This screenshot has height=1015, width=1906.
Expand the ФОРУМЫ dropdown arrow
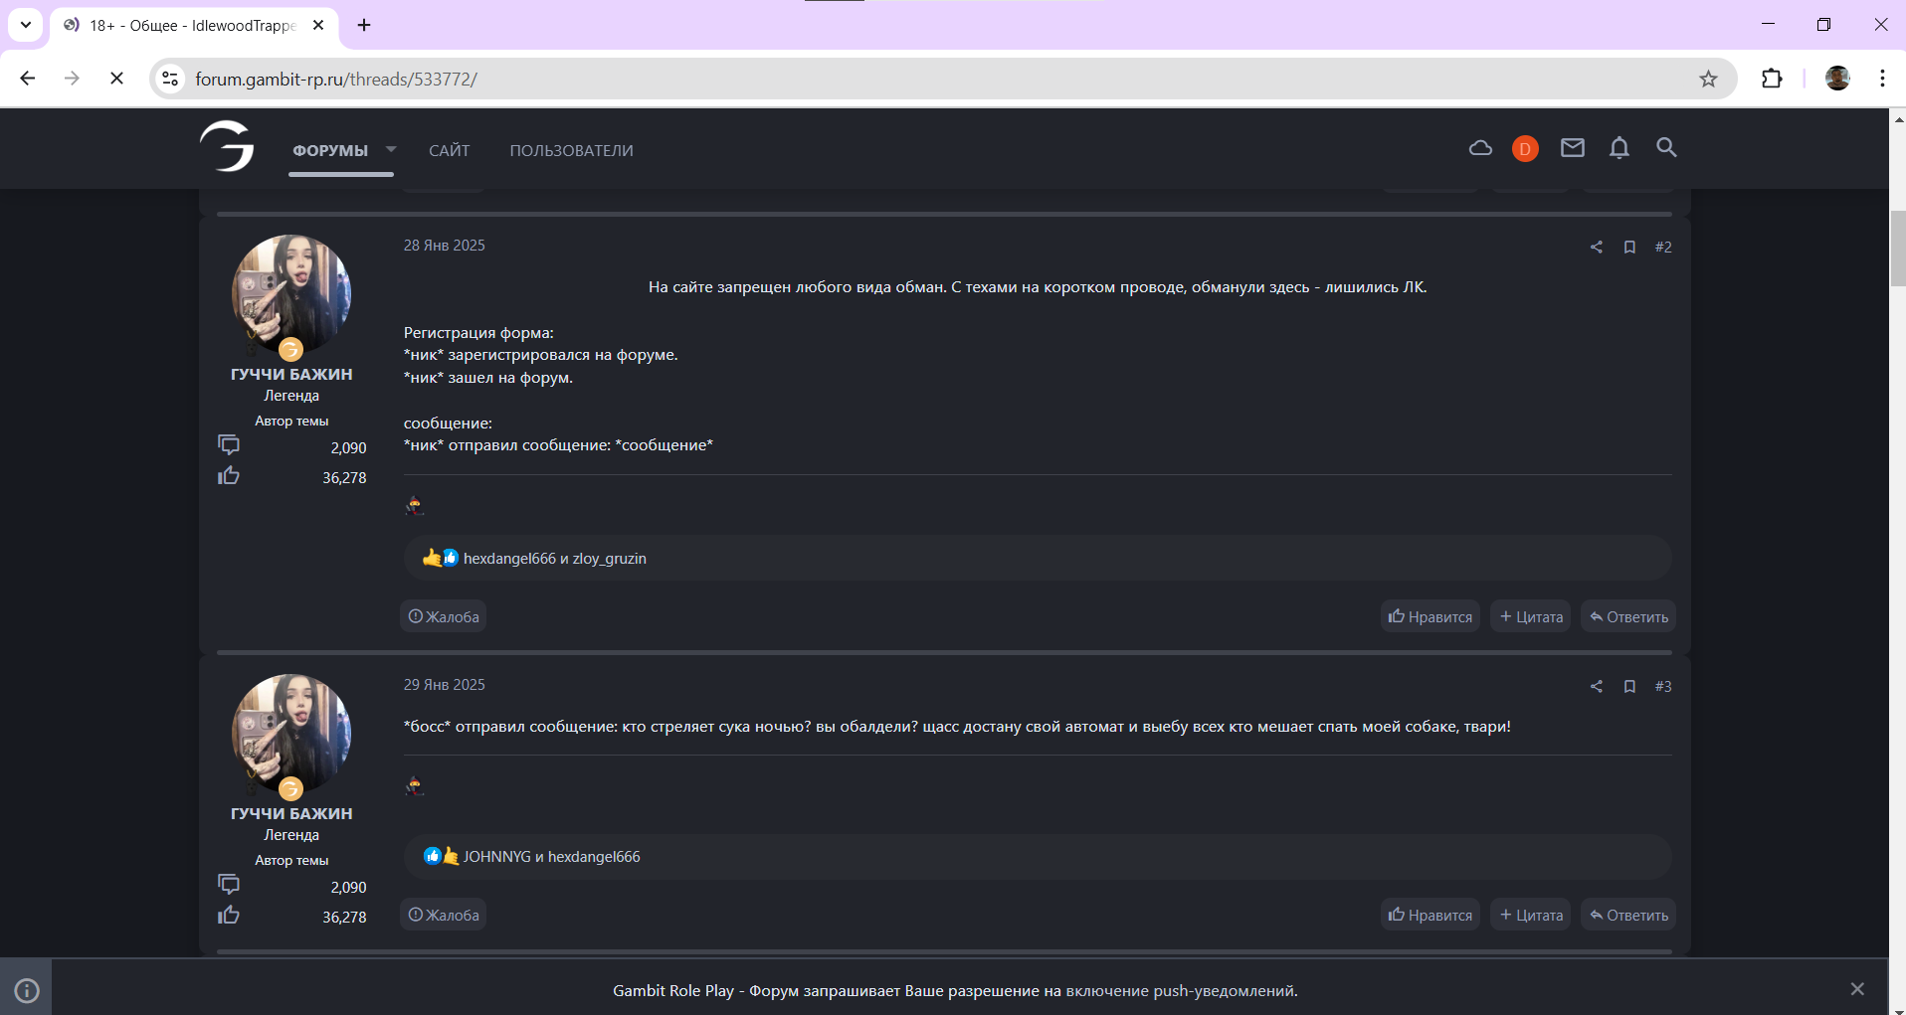point(391,149)
